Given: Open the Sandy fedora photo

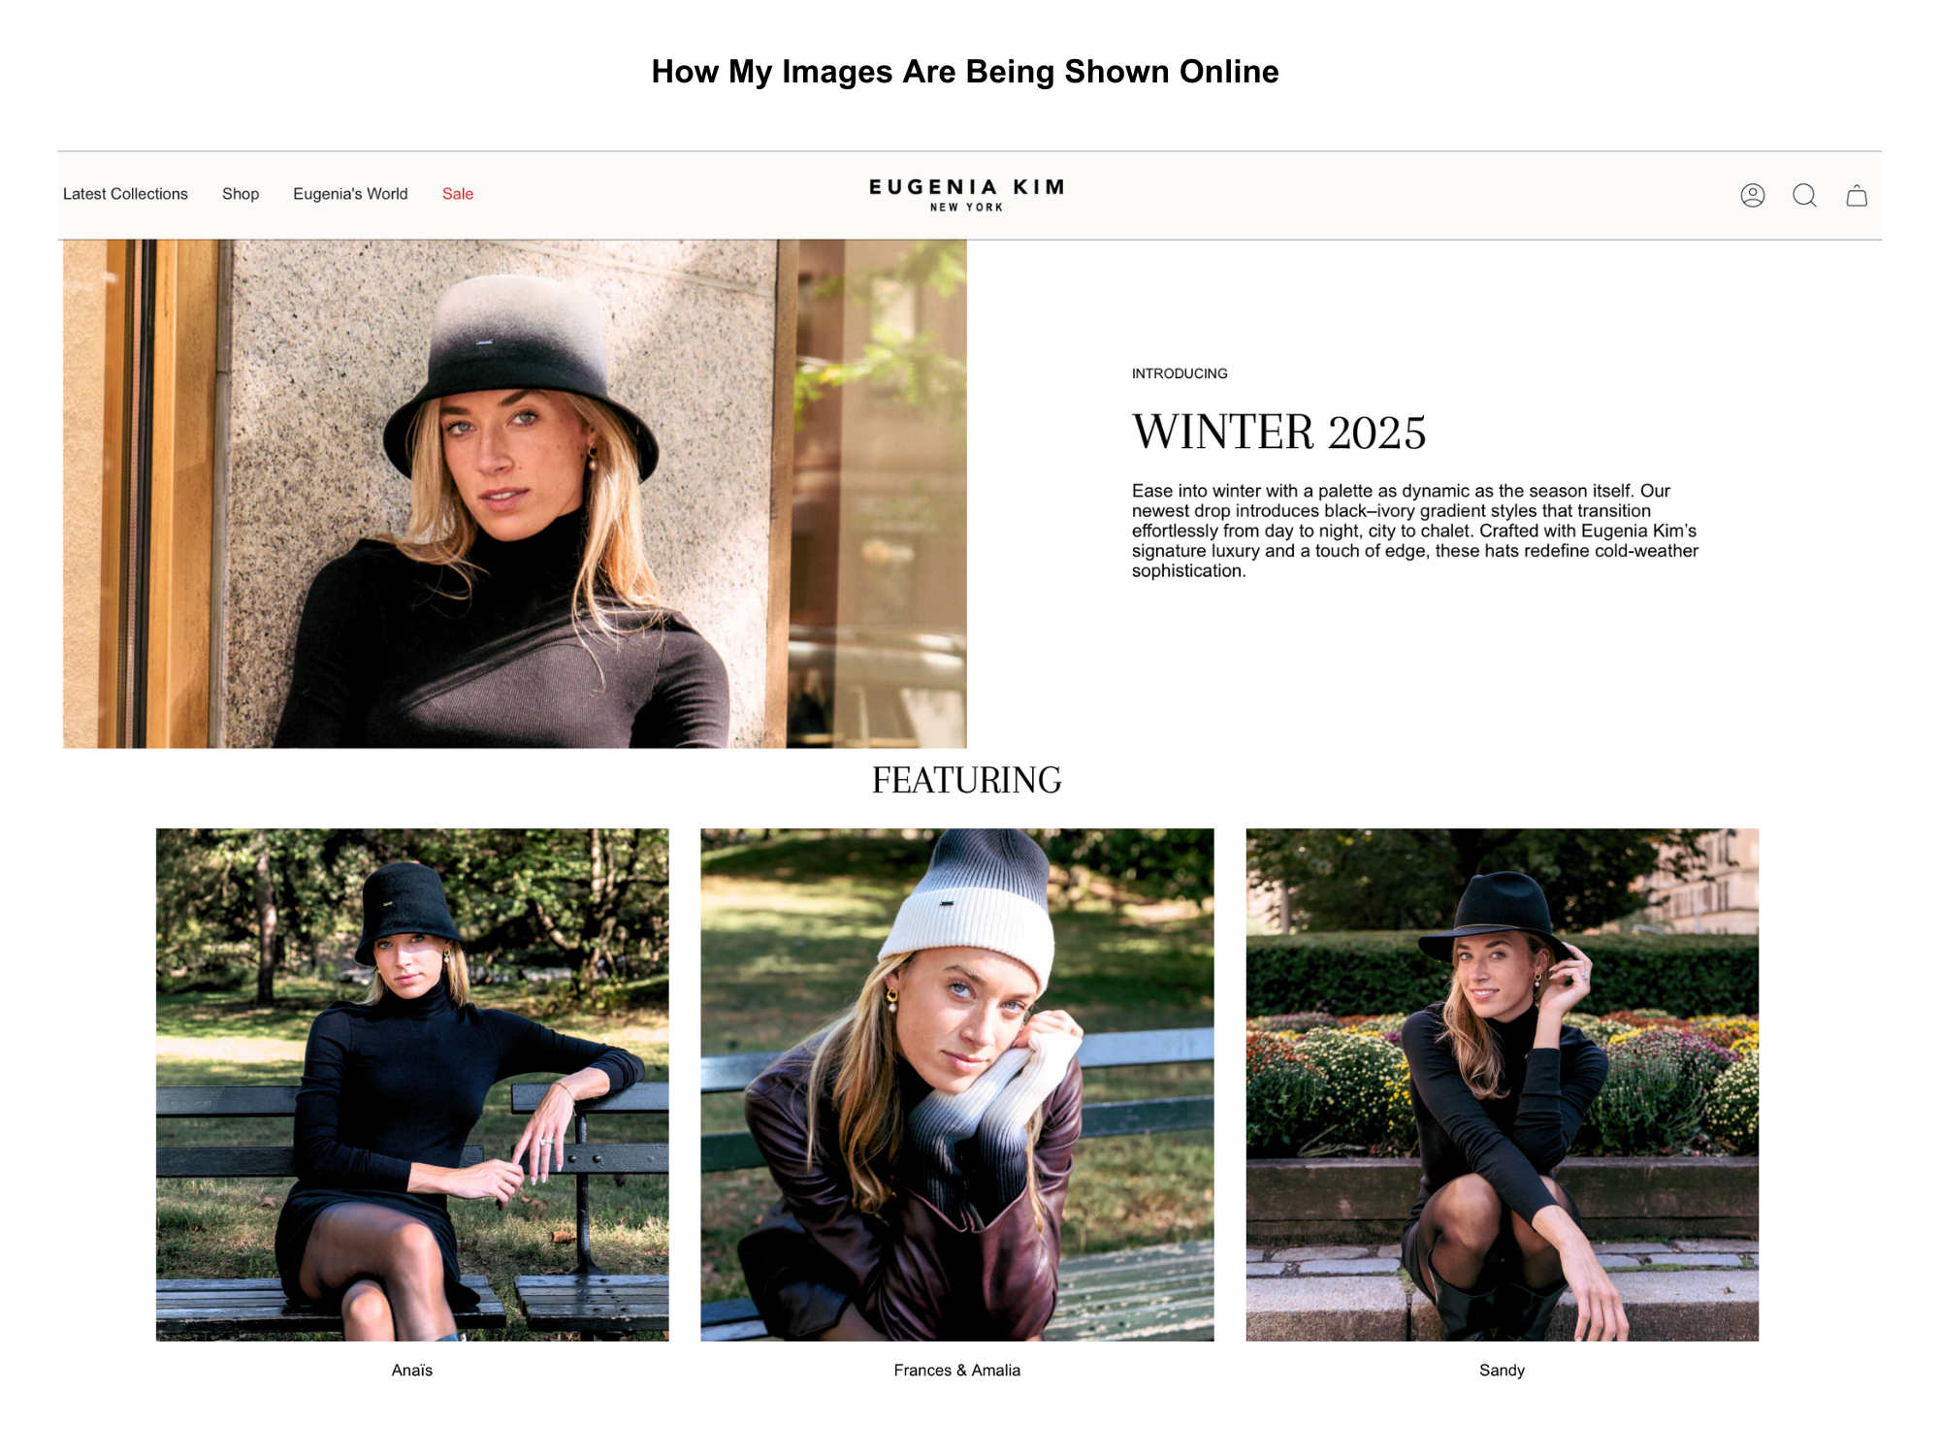Looking at the screenshot, I should coord(1502,1084).
